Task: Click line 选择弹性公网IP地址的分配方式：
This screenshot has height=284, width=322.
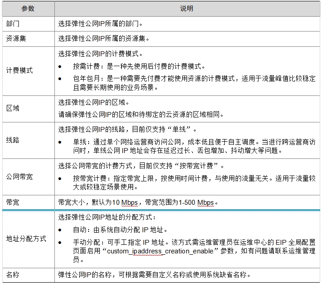Action: pos(107,217)
